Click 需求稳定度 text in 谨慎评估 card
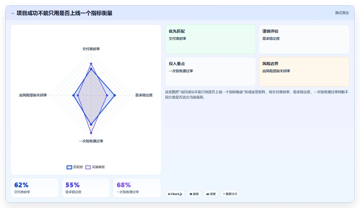Screen dimensions: 360x208 click(271, 39)
